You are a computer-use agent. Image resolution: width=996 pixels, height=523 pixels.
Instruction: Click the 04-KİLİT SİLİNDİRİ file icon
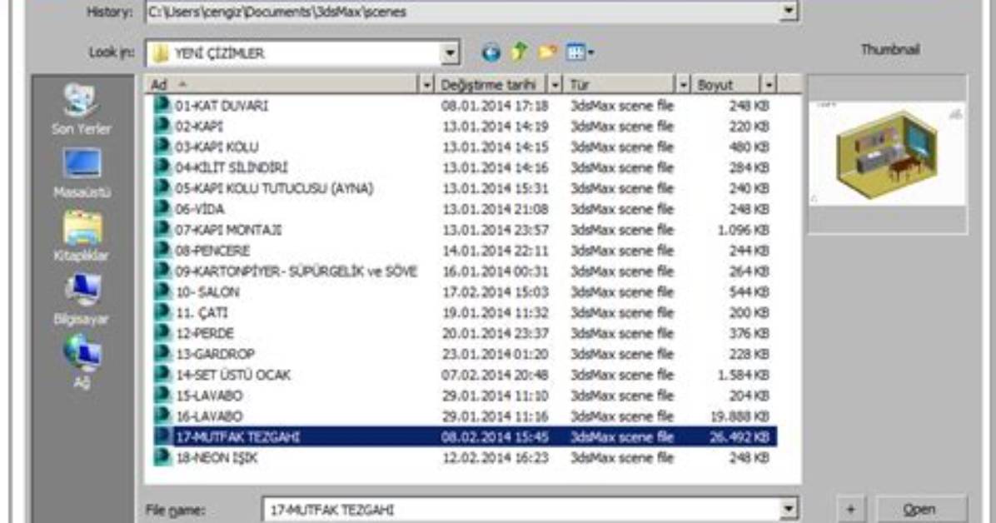point(162,167)
